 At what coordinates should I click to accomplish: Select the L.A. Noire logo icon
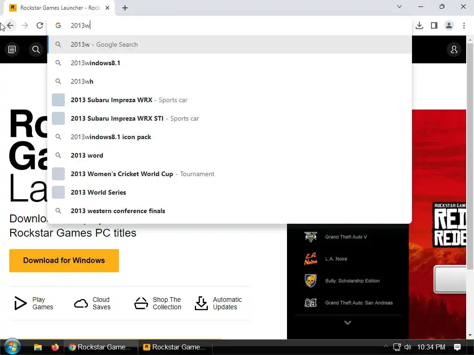pyautogui.click(x=311, y=259)
